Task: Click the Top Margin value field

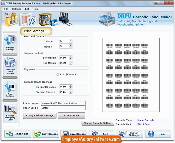Action: point(64,63)
